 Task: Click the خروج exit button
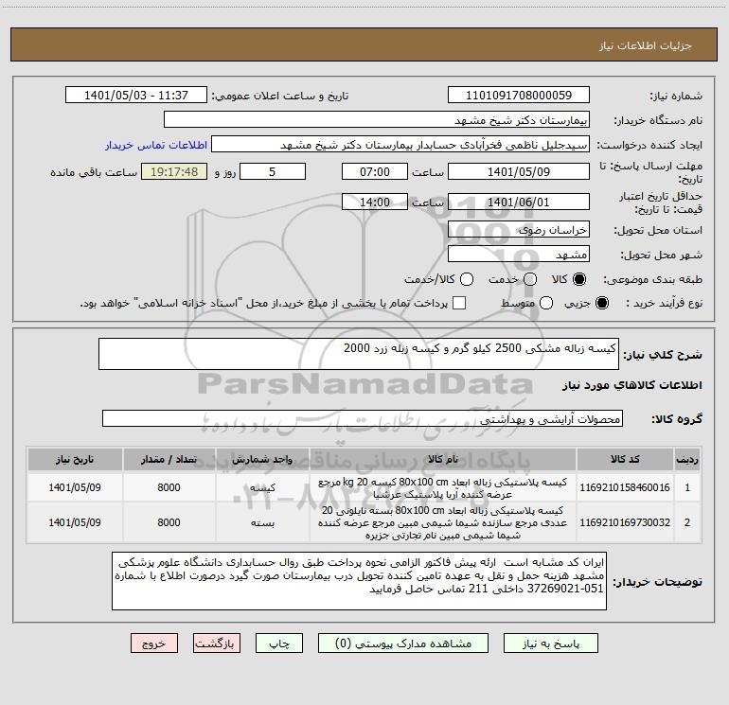pos(154,643)
